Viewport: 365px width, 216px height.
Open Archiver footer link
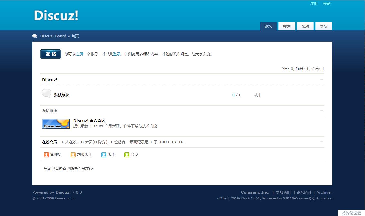[x=324, y=192]
